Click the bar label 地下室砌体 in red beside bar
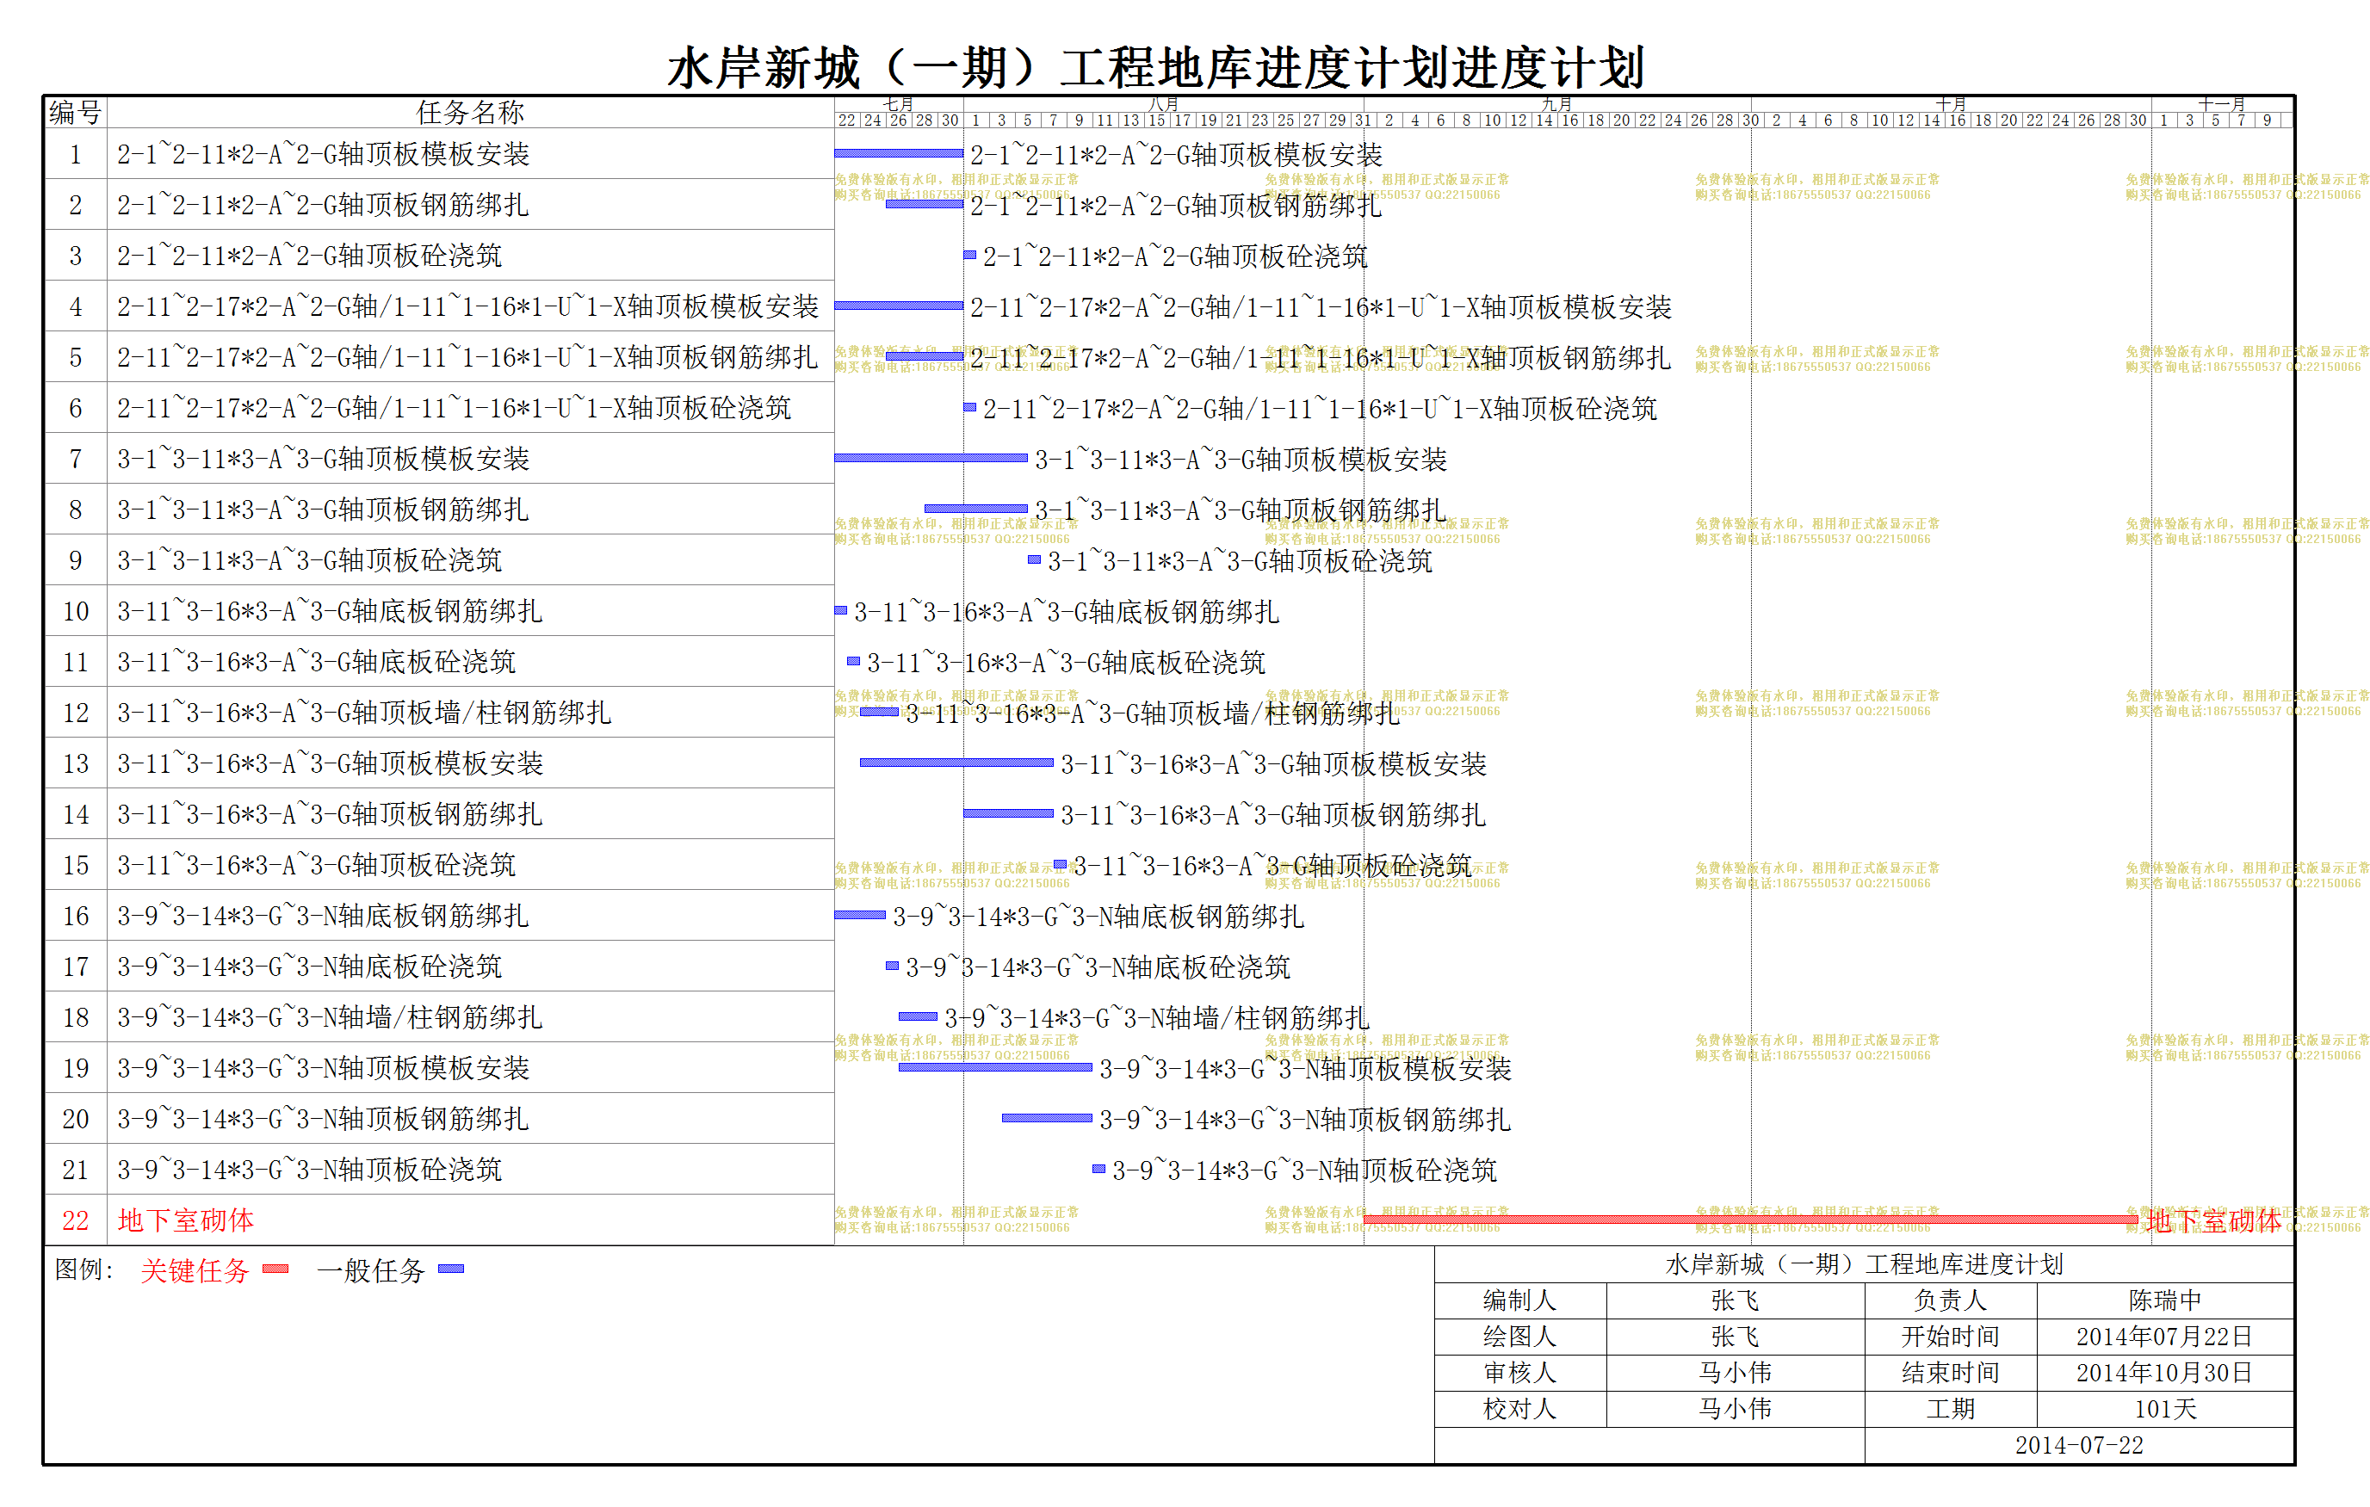The height and width of the screenshot is (1507, 2370). [2213, 1220]
